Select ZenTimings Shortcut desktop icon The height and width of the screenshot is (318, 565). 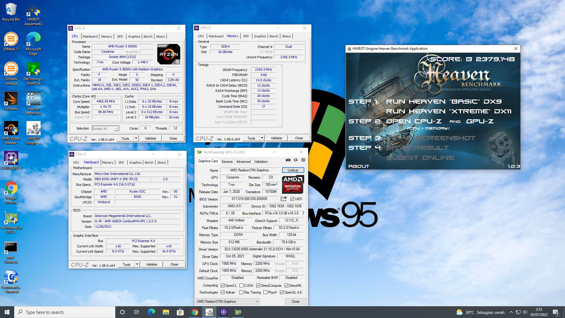[x=33, y=74]
